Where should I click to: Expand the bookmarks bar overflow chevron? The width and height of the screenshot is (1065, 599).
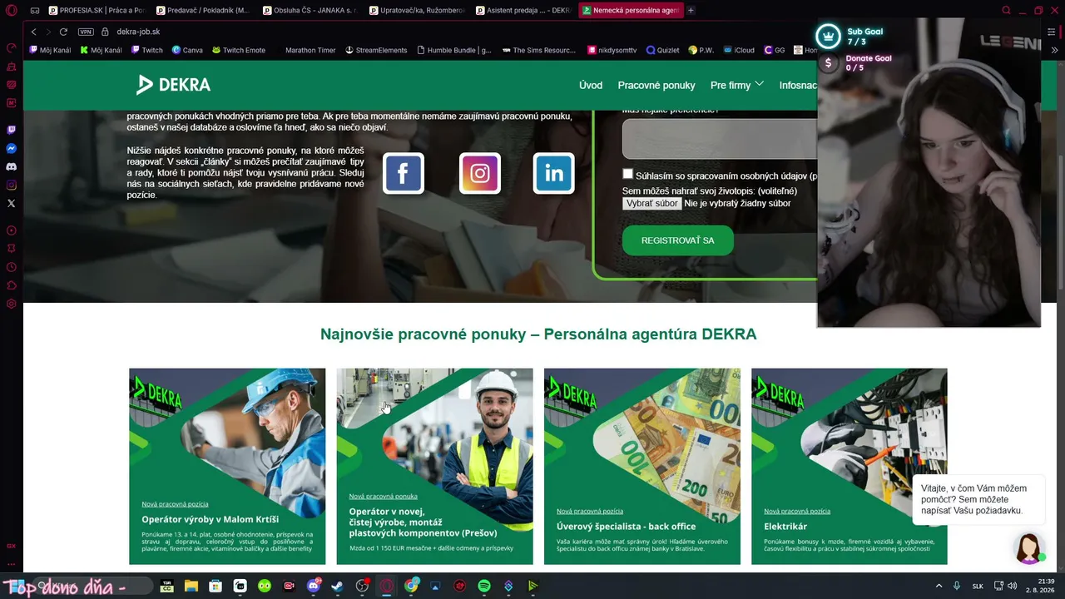1055,50
